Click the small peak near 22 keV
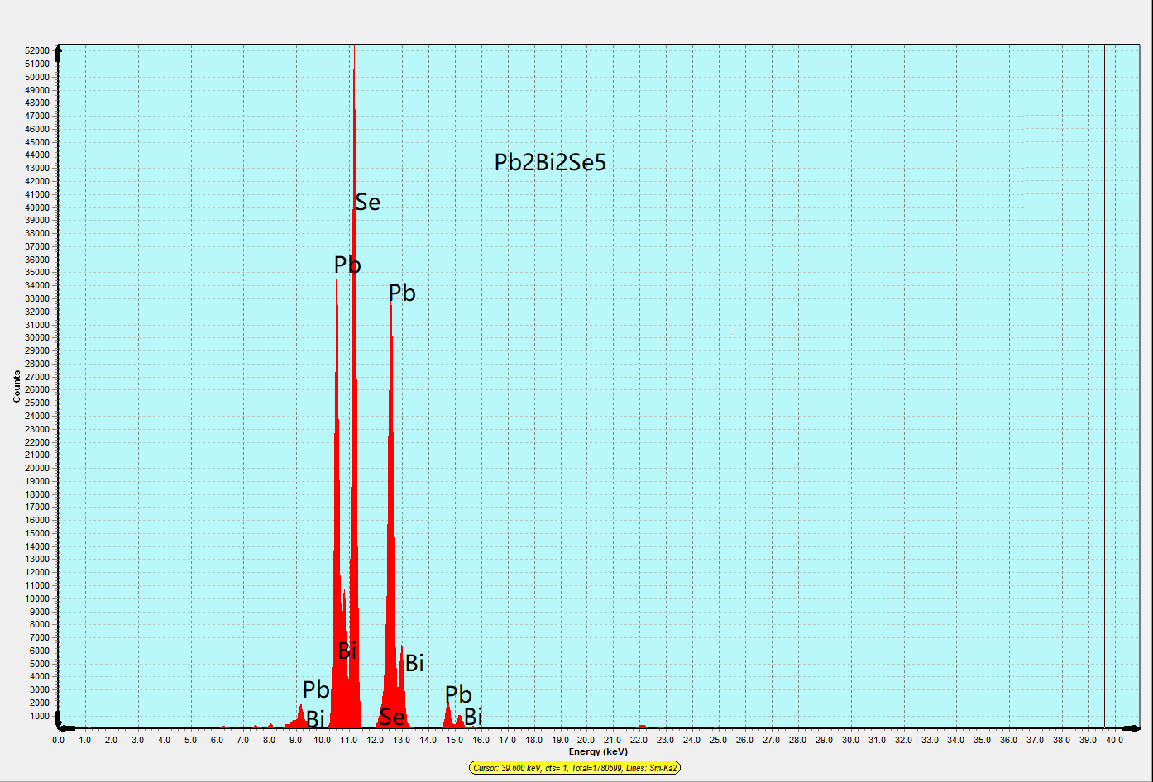 [x=642, y=727]
